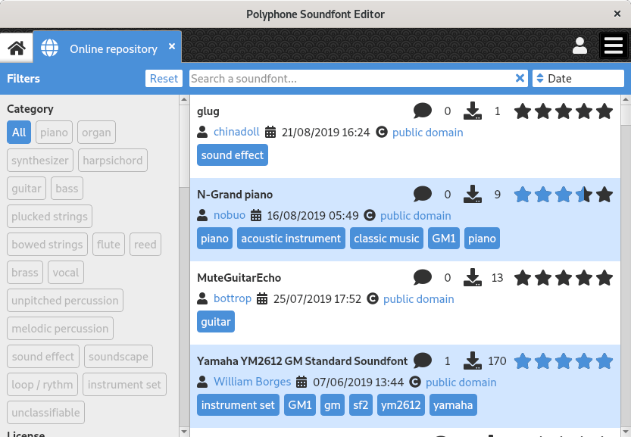The height and width of the screenshot is (437, 631).
Task: Expand the License filter section
Action: tap(25, 433)
